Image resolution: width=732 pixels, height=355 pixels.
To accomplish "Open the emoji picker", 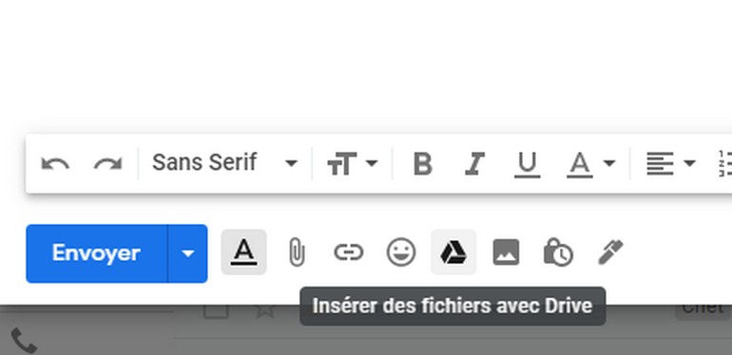I will [x=401, y=252].
